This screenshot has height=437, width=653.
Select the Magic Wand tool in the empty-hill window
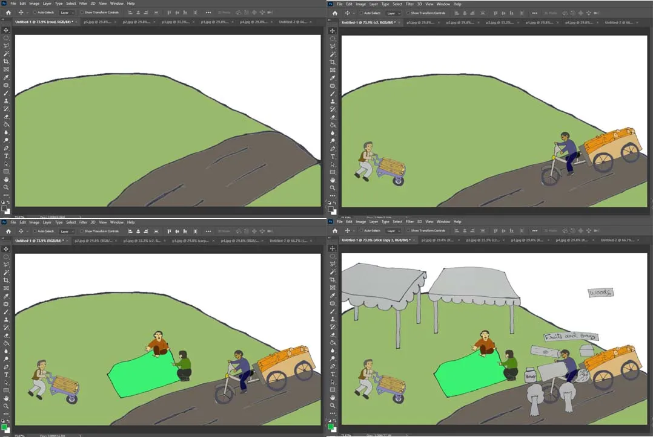pos(6,54)
